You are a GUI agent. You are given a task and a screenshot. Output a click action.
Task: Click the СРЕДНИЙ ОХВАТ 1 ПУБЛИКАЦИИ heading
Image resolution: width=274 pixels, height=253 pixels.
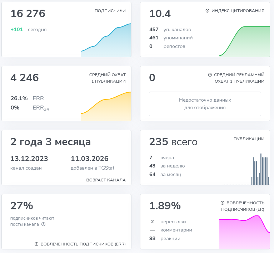[x=107, y=78]
